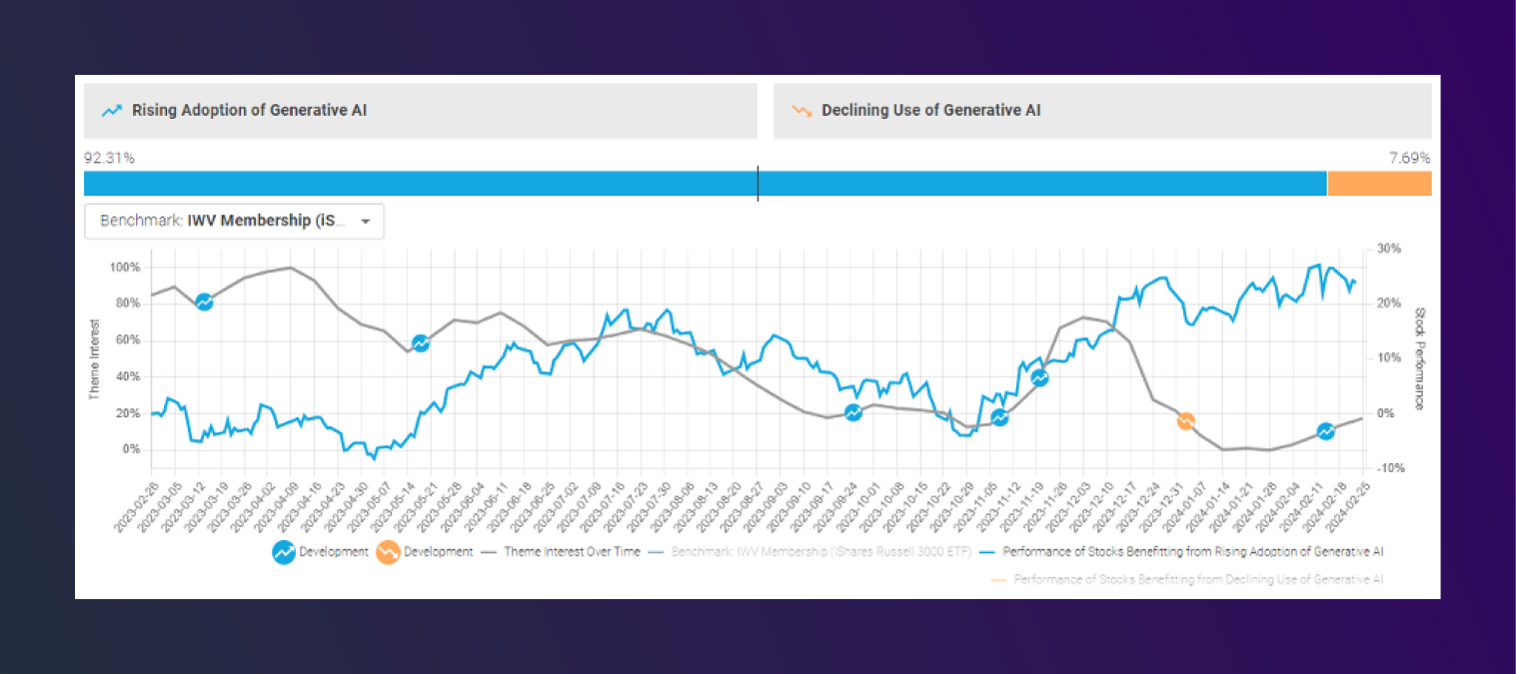Screen dimensions: 1516x674
Task: Click the rising trend icon beside Rising Adoption header
Action: [111, 110]
